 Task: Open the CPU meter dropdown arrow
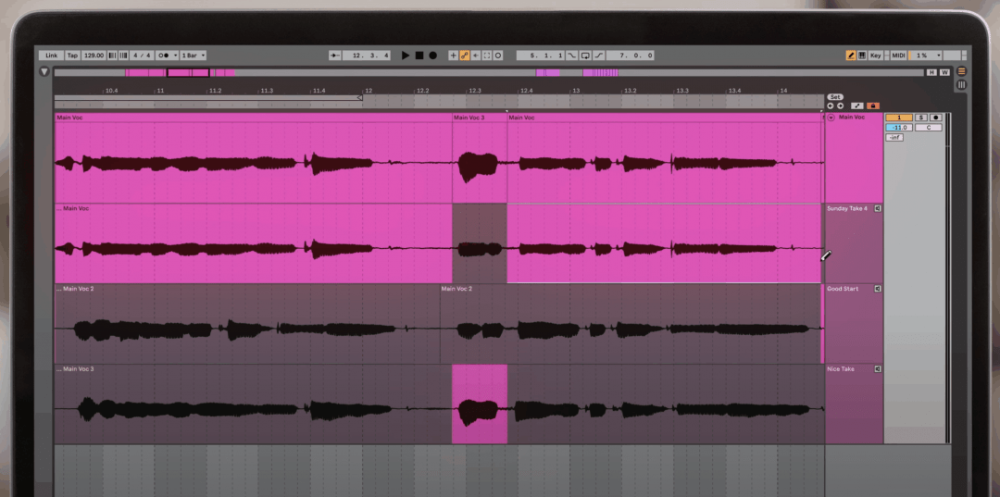[x=939, y=56]
